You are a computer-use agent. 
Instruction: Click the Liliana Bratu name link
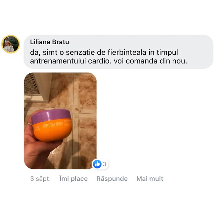click(x=50, y=42)
